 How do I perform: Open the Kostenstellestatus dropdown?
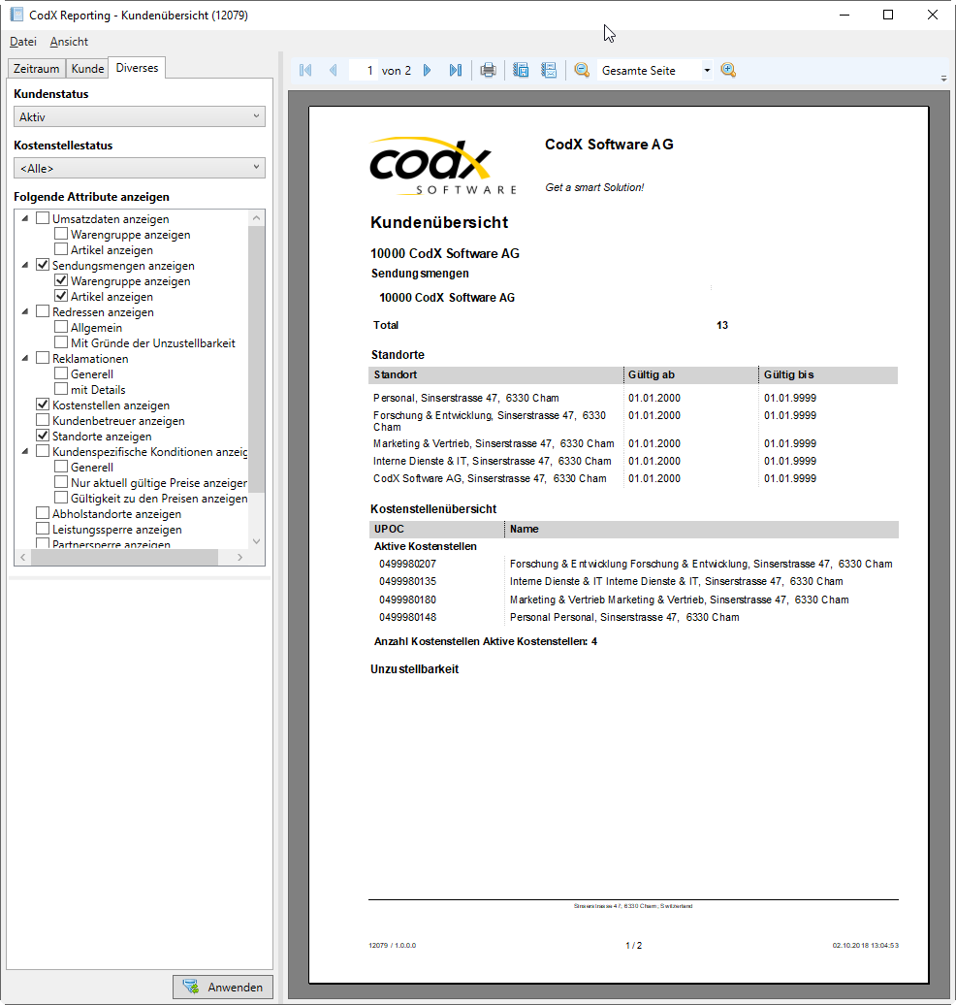(139, 168)
